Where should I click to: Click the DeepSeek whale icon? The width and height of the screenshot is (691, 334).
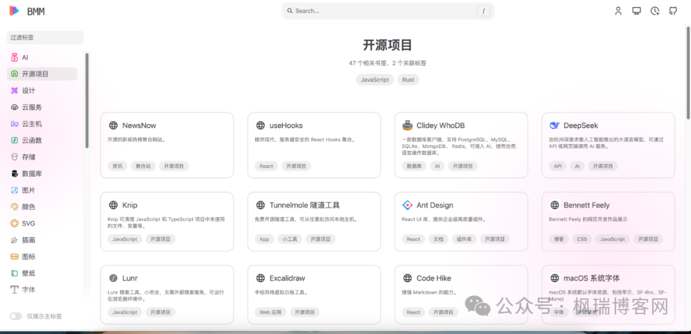pyautogui.click(x=554, y=125)
